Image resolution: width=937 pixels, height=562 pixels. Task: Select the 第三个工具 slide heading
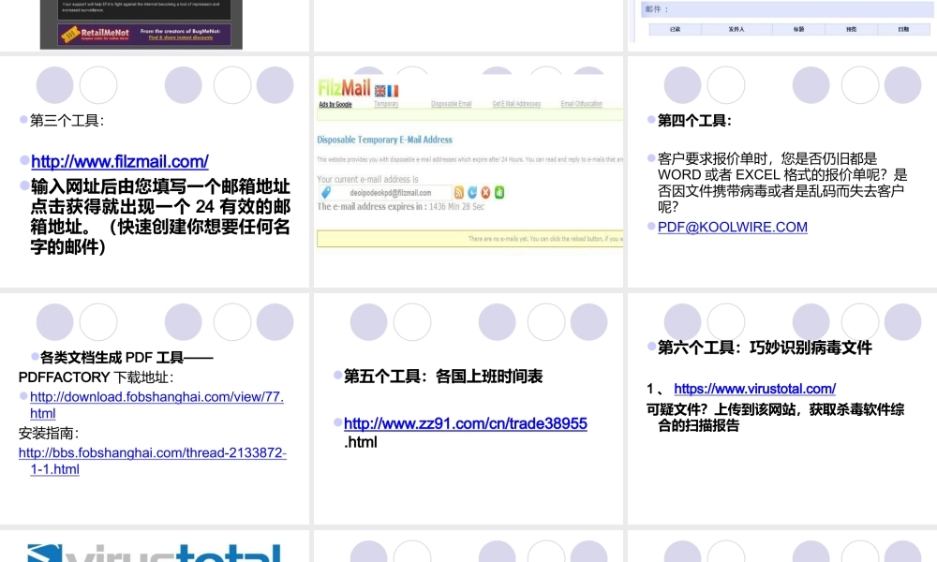[67, 121]
